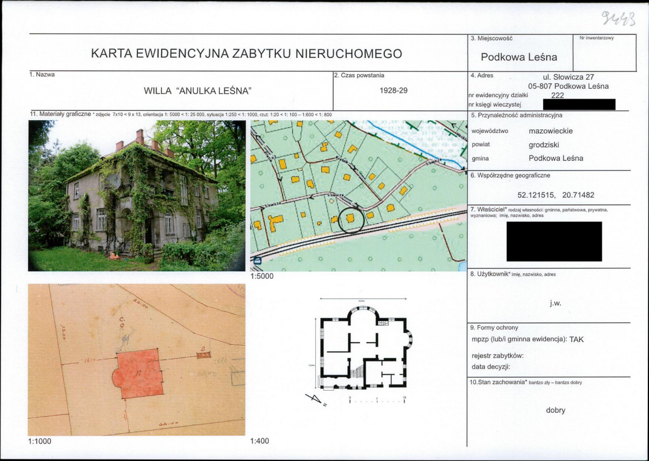Click the blacked-out owner box under Właściciel

click(554, 241)
